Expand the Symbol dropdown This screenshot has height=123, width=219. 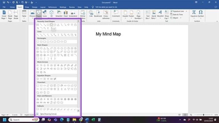[201, 14]
